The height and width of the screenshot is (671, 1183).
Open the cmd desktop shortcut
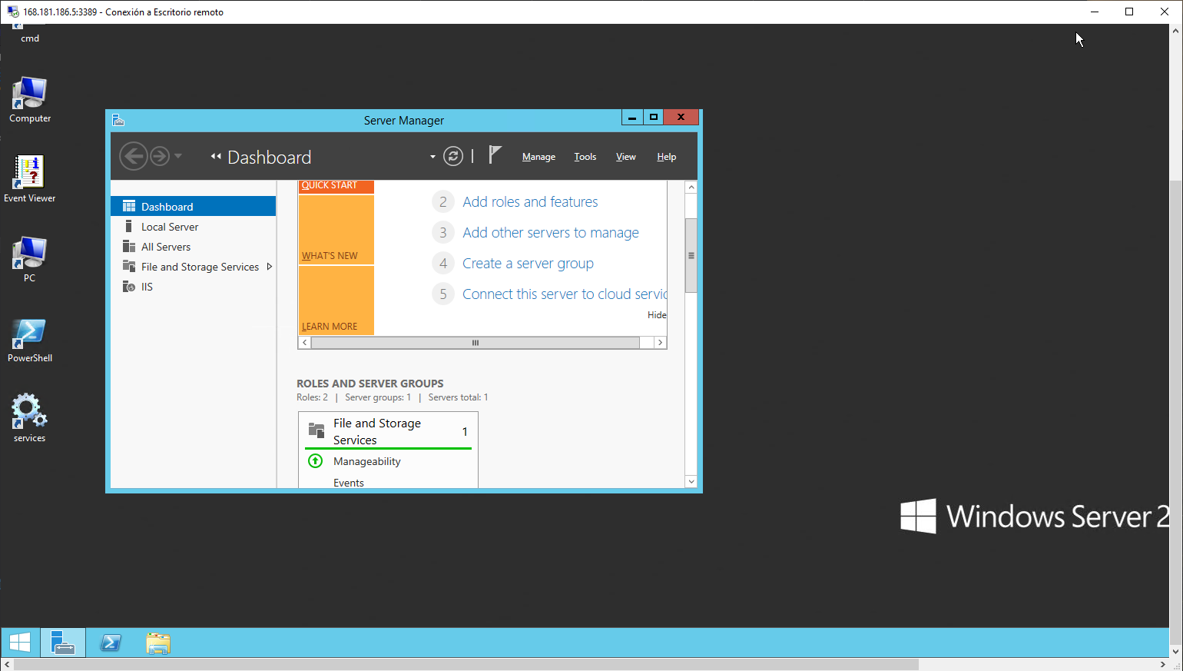point(29,34)
